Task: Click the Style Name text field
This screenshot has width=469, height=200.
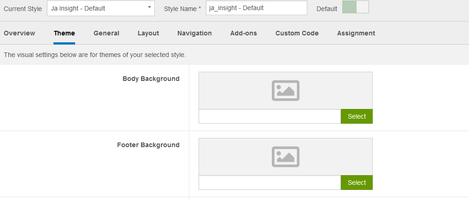Action: coord(256,8)
